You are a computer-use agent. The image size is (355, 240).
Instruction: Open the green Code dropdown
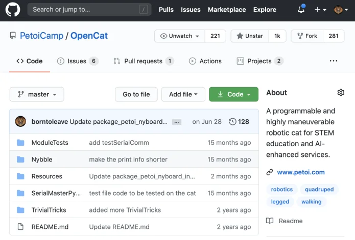point(234,94)
